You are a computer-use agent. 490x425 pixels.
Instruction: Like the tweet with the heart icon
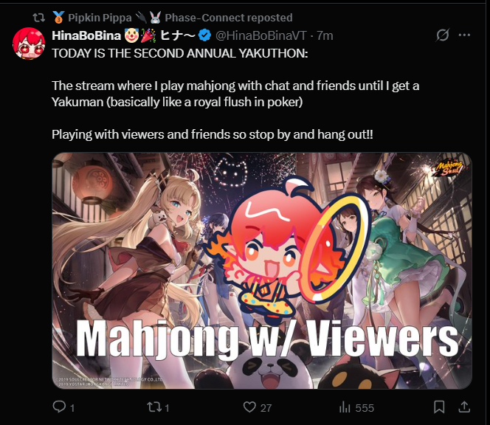pyautogui.click(x=249, y=407)
